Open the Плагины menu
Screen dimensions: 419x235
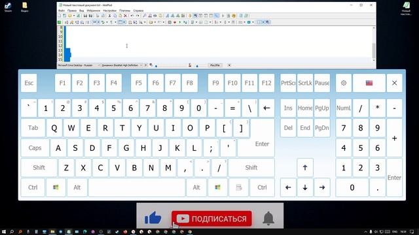click(x=125, y=10)
